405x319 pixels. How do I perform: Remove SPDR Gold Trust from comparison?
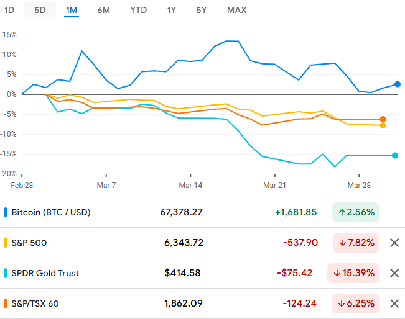pos(394,273)
